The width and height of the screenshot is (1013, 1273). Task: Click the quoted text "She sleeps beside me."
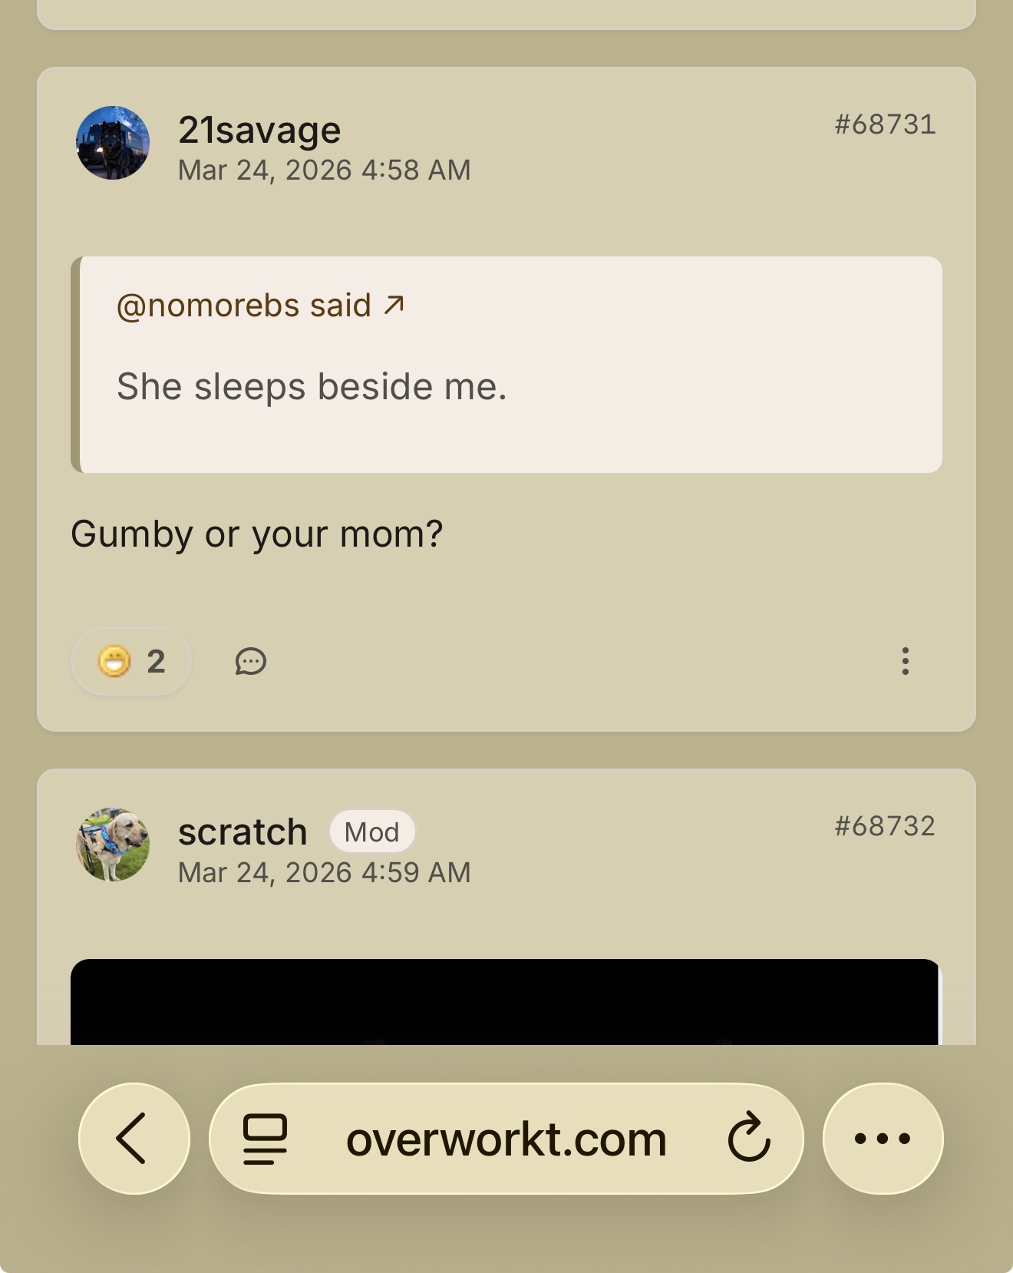pos(312,386)
